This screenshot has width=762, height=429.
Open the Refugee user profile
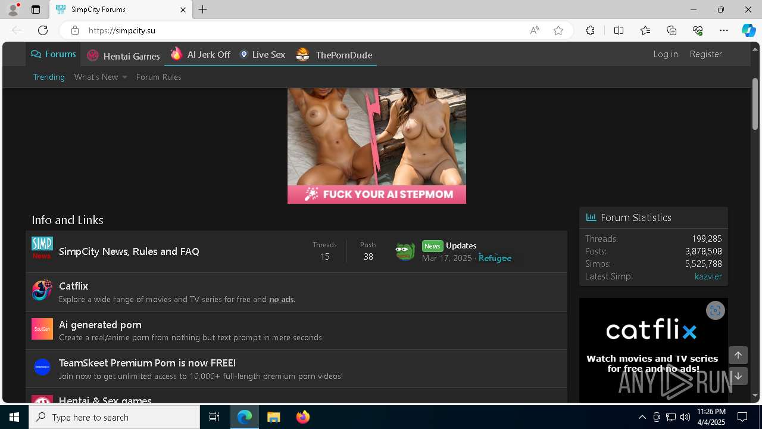pos(495,258)
